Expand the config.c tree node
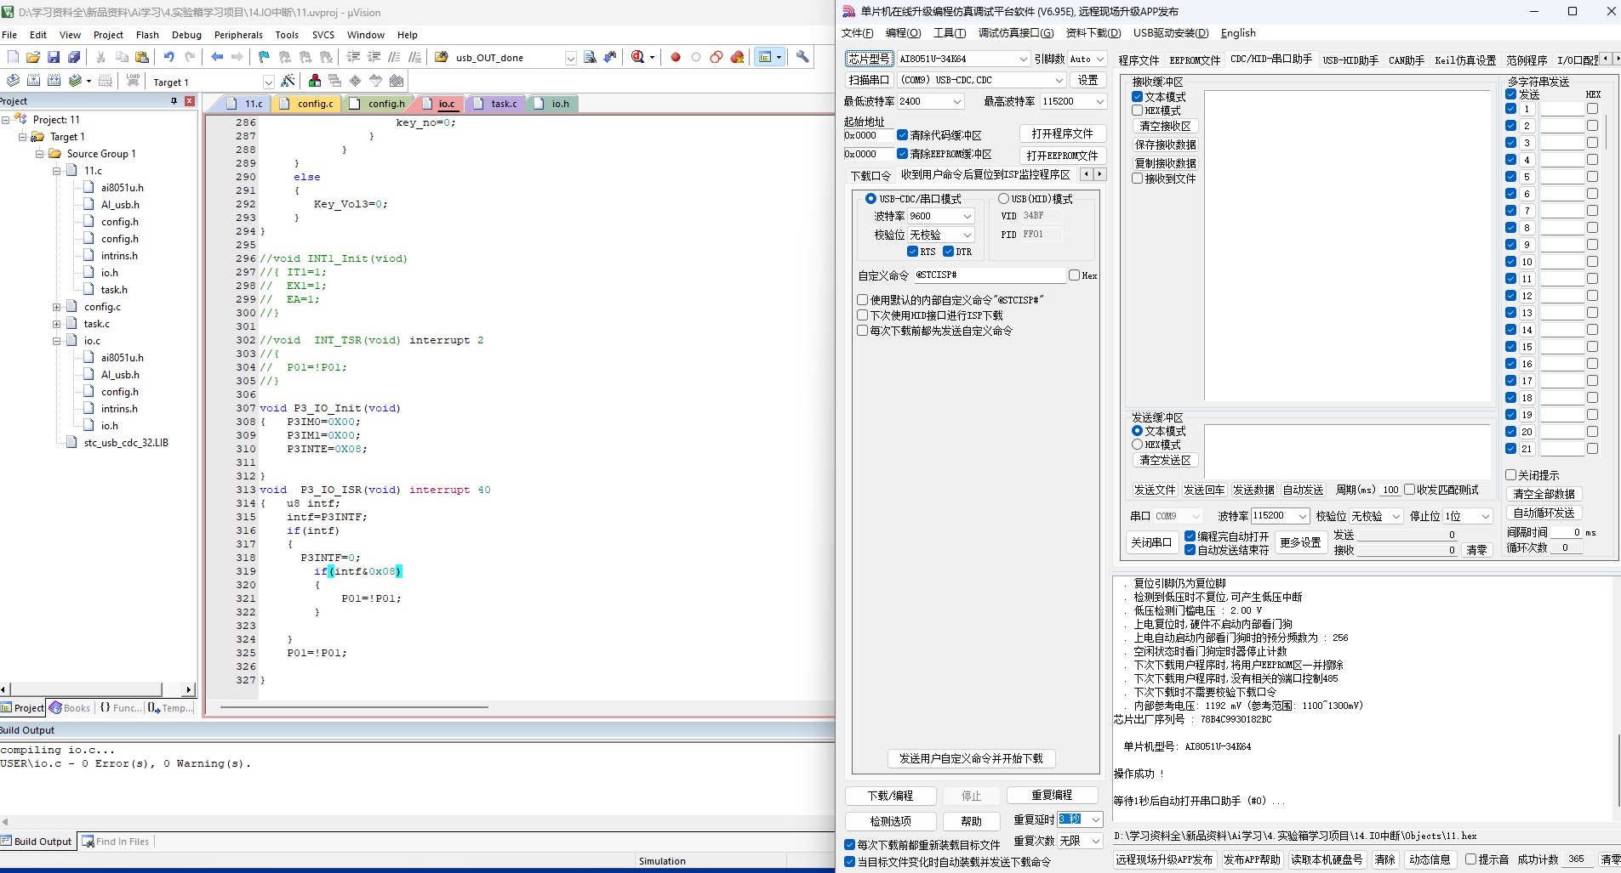The image size is (1621, 873). point(57,307)
